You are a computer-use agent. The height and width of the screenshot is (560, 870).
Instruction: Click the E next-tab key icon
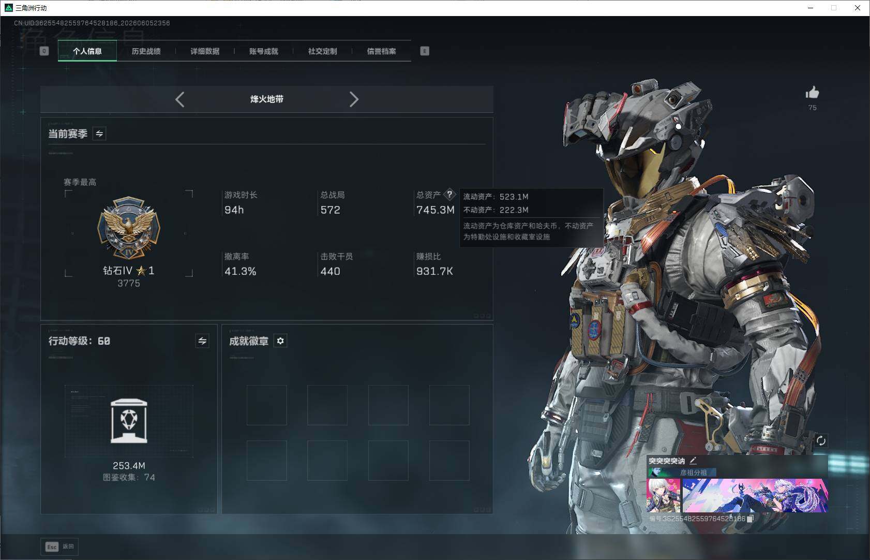(x=425, y=51)
